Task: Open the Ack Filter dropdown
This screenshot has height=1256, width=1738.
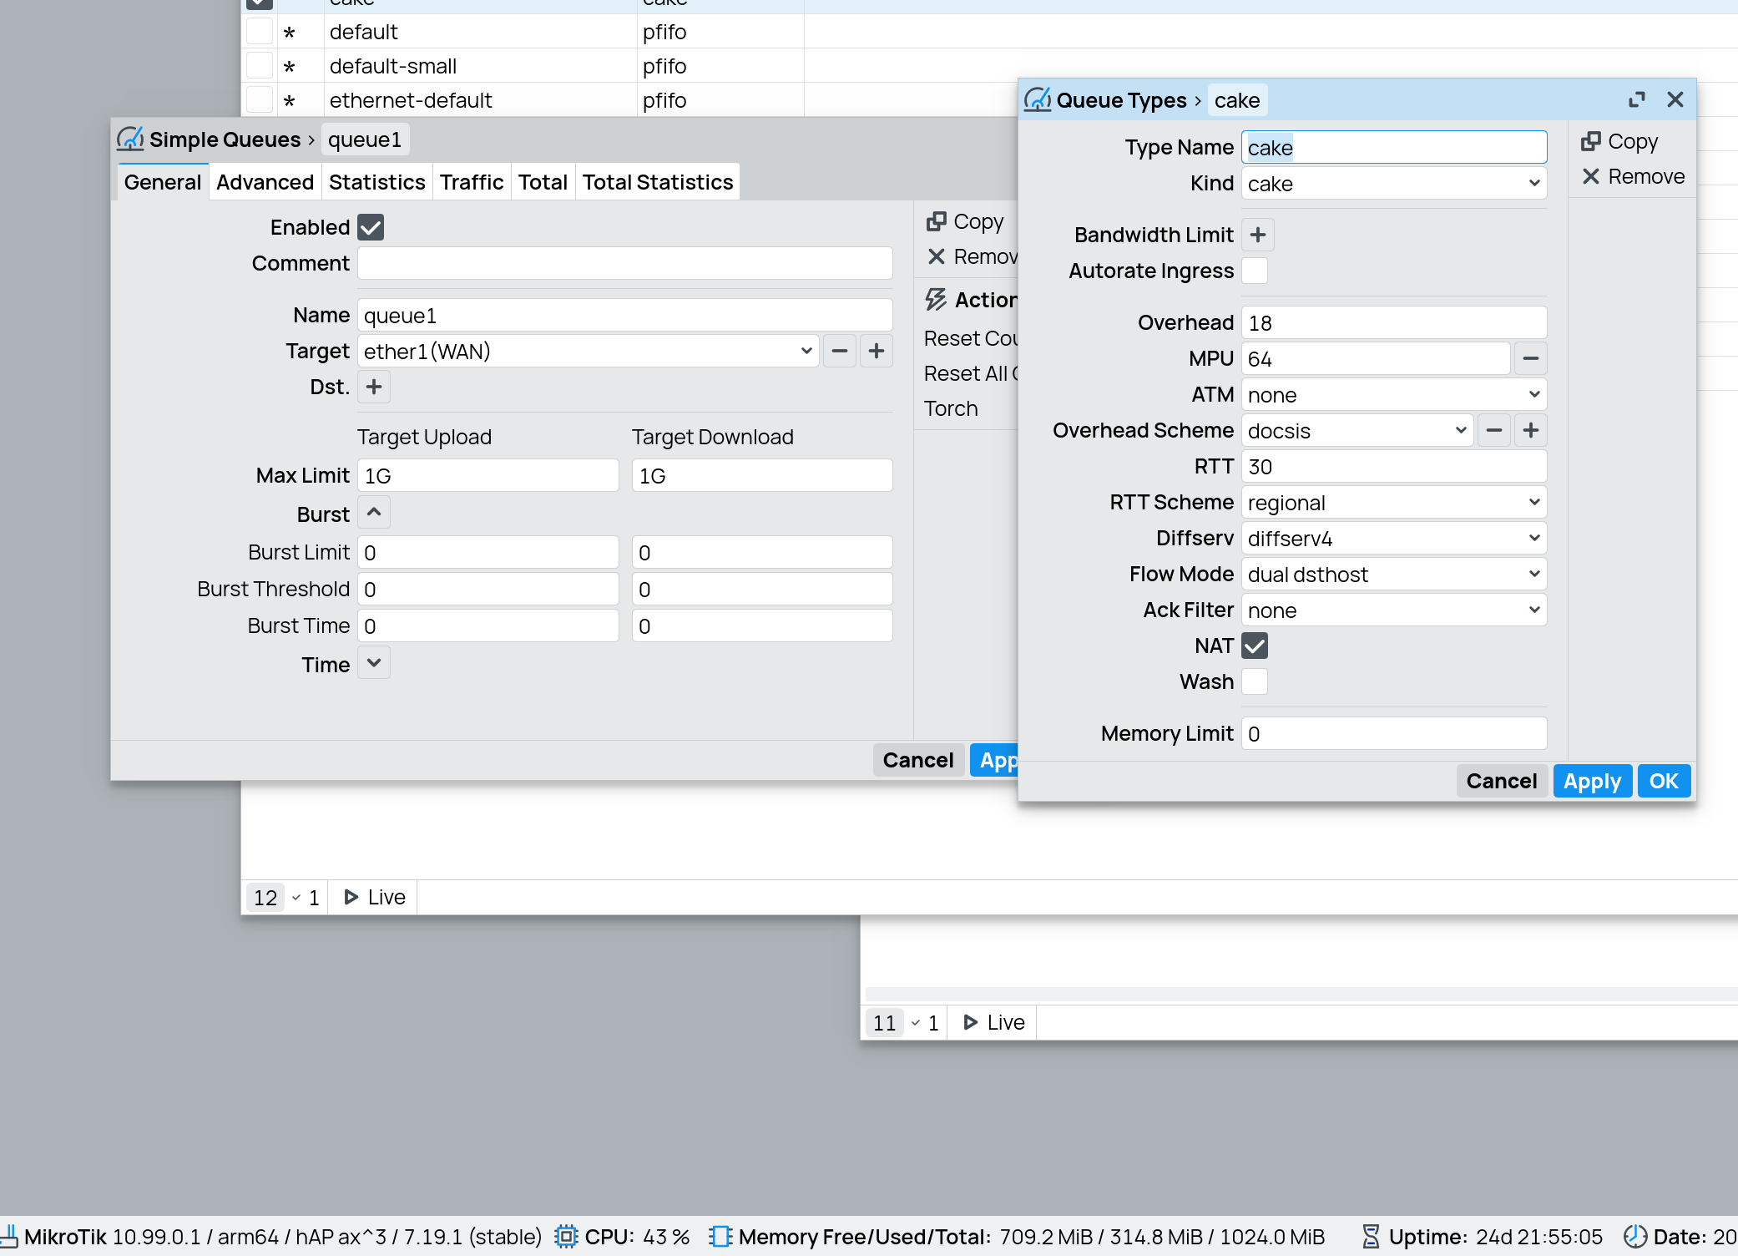Action: [1394, 610]
